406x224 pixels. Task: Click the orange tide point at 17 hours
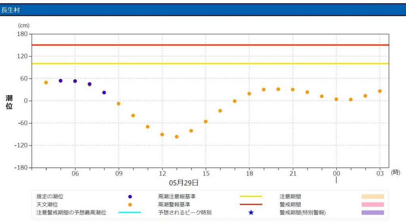tap(235, 101)
